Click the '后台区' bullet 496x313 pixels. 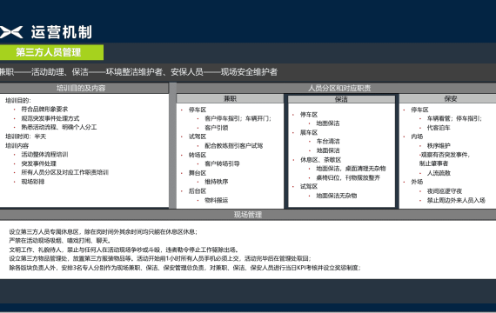tap(198, 191)
